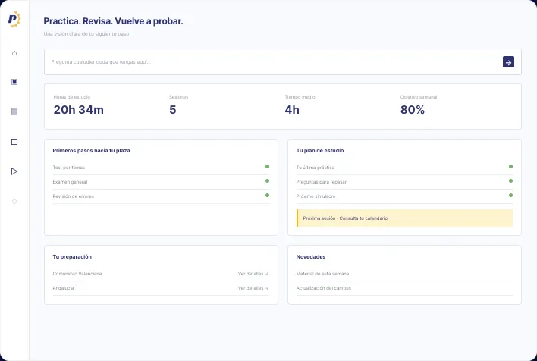The height and width of the screenshot is (361, 537).
Task: Click the 'Tiempo medio' label
Action: (300, 97)
